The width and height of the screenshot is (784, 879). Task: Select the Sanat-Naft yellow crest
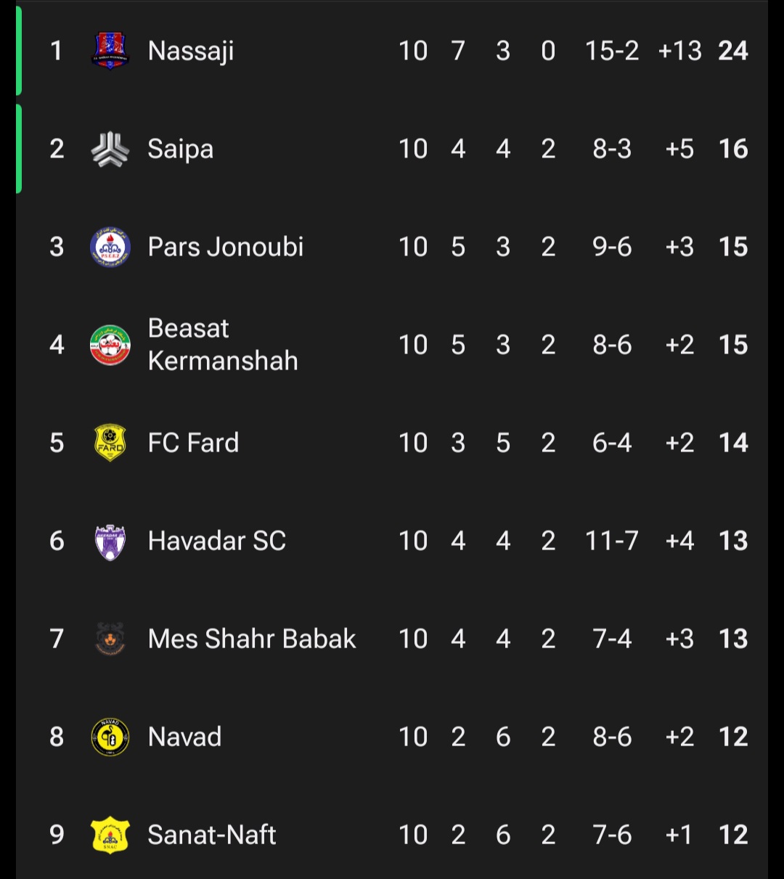tap(110, 835)
